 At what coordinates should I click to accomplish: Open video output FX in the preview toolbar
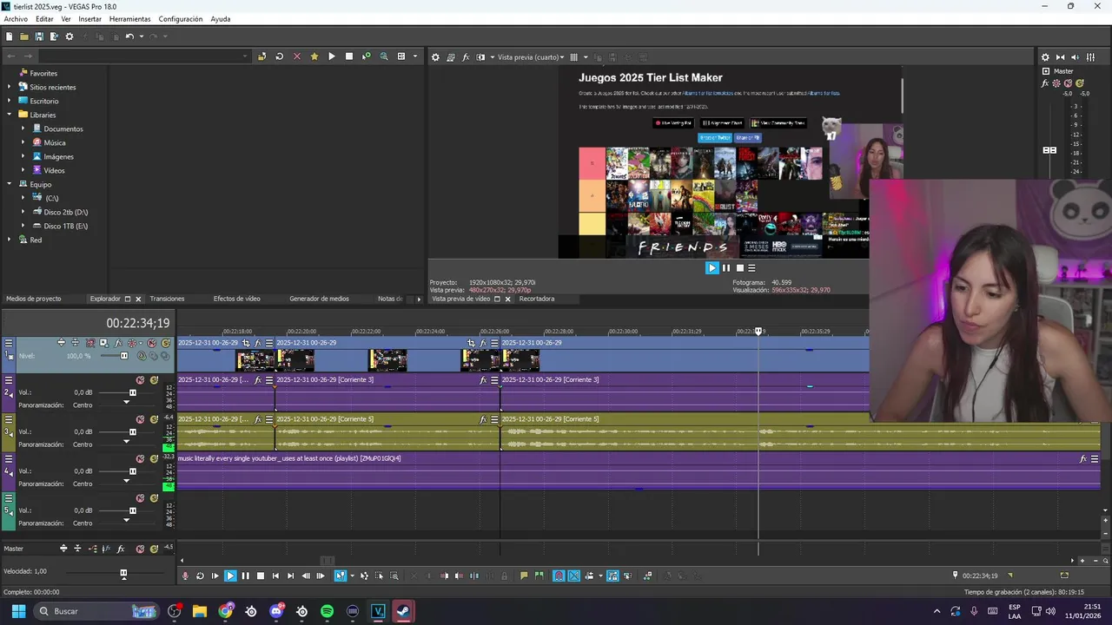pos(466,57)
